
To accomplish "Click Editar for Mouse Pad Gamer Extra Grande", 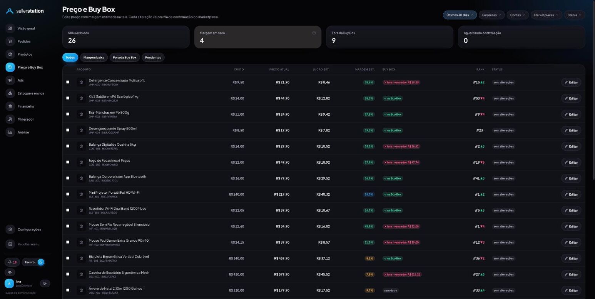I will point(571,243).
